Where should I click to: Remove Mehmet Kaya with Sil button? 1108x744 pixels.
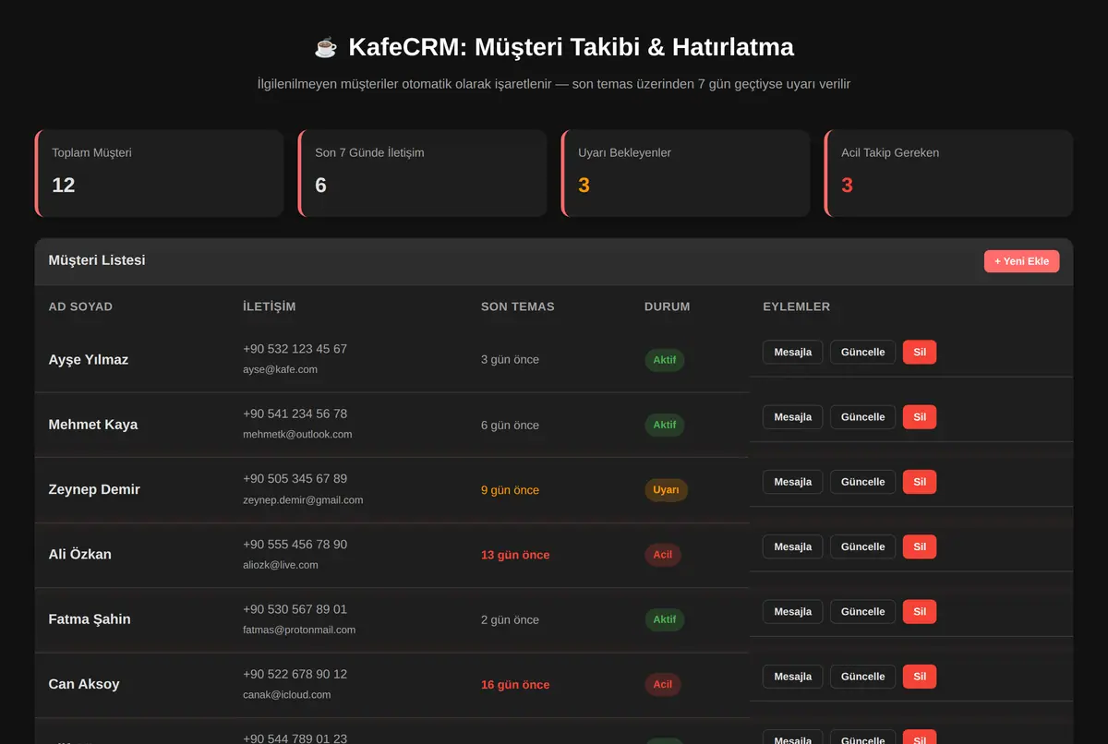point(920,417)
